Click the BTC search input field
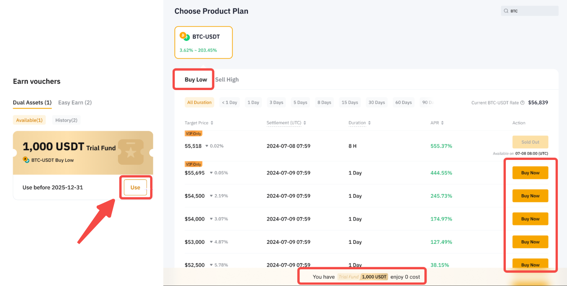 point(533,11)
